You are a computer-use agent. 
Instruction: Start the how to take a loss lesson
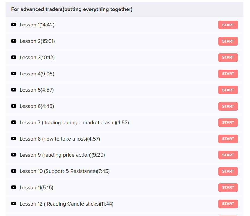(x=228, y=139)
